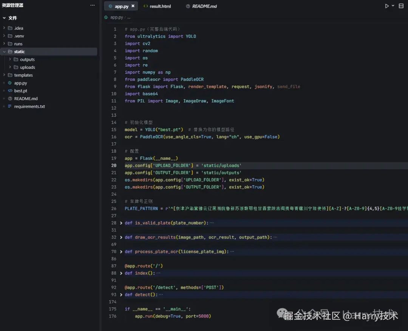Screen dimensions: 408x331
Task: Click 'model = YOLO("best.pt")' line
Action: 154,130
